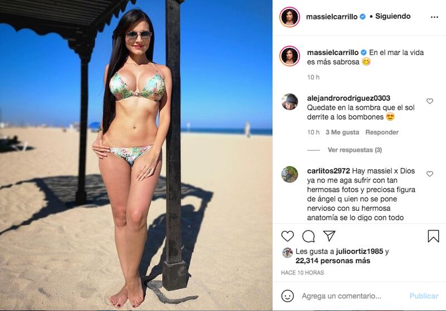Open massielcarrillo profile picture in header
Viewport: 446px width, 311px height.
(289, 17)
